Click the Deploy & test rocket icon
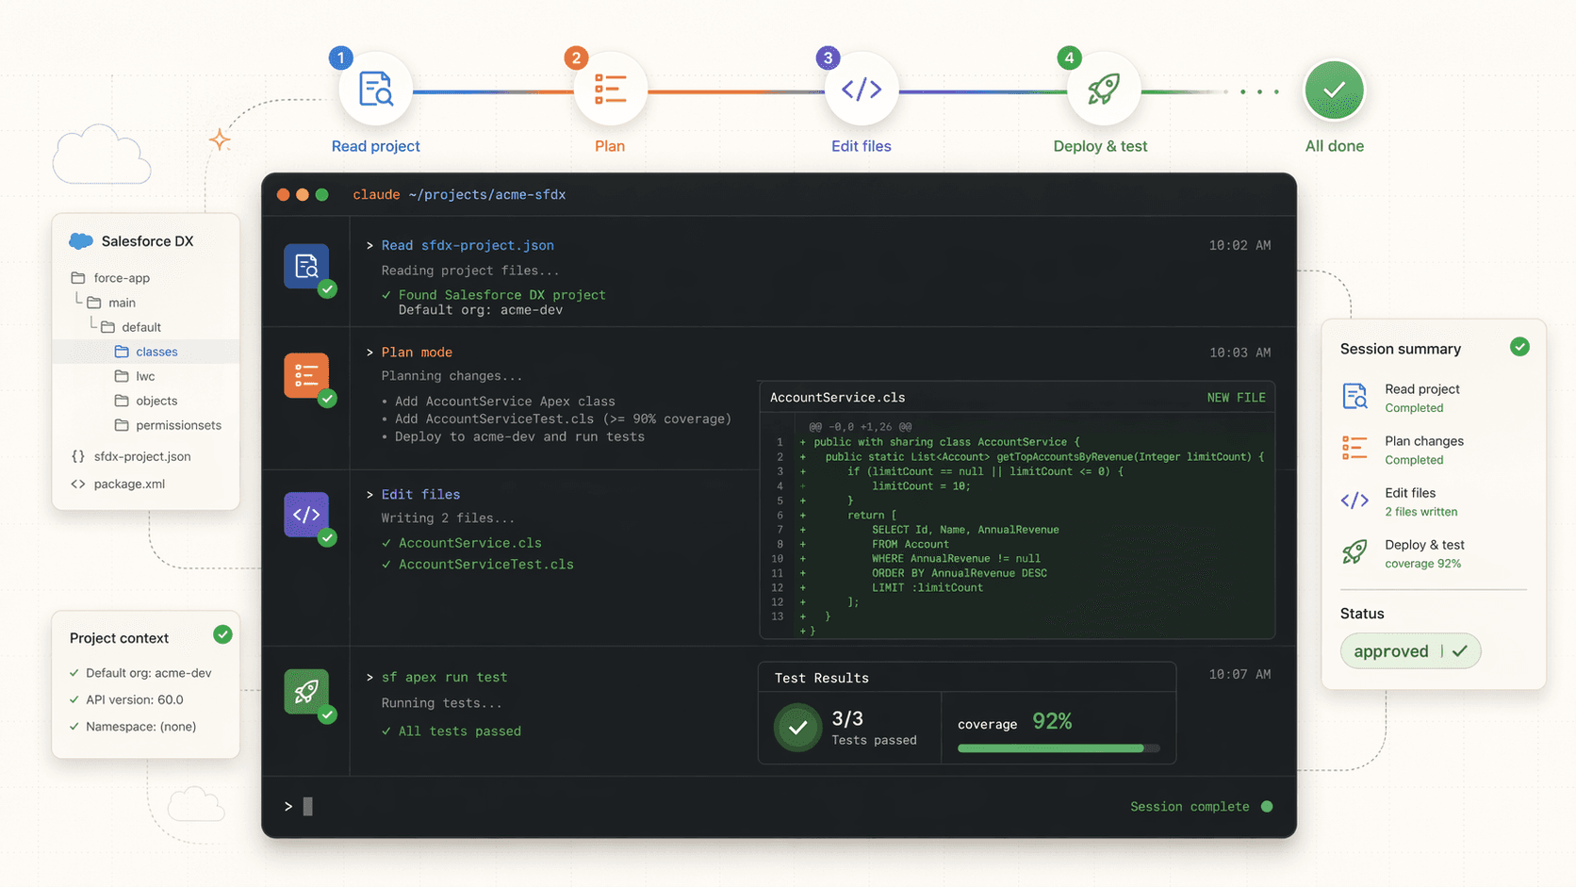Image resolution: width=1576 pixels, height=887 pixels. point(1103,90)
